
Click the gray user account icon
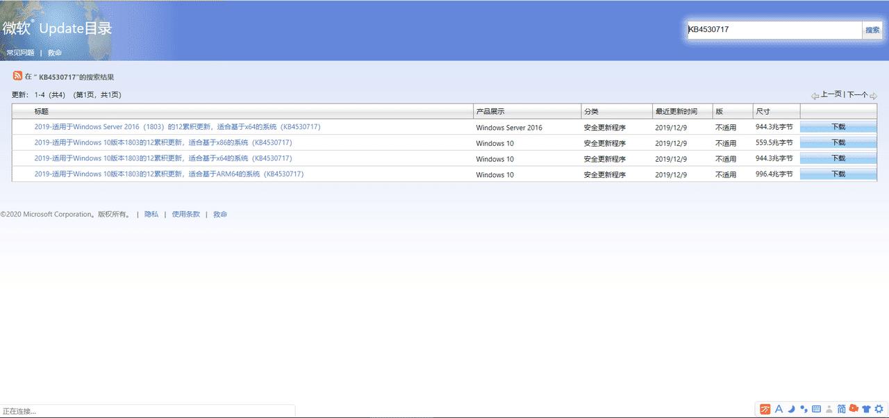[x=829, y=409]
